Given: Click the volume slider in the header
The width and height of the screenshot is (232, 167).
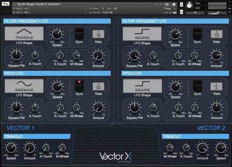Looking at the screenshot, I should click(217, 13).
